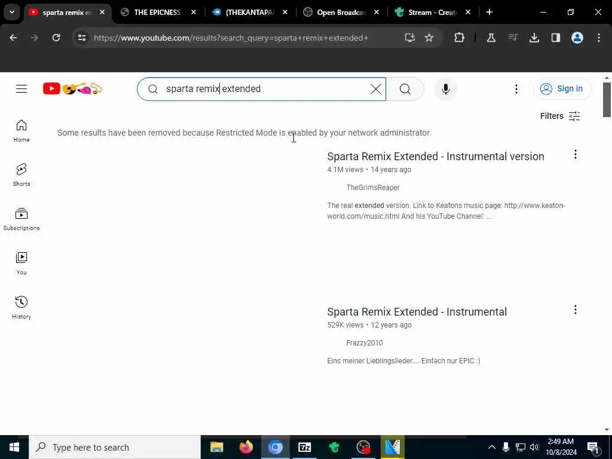Go to Home in sidebar
This screenshot has height=459, width=612.
(22, 131)
